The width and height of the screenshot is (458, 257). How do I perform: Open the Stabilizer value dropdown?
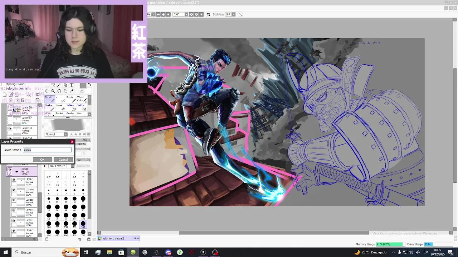tap(233, 14)
